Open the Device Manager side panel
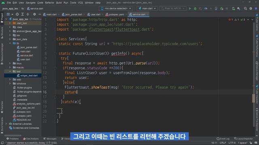The height and width of the screenshot is (145, 259). point(257,71)
